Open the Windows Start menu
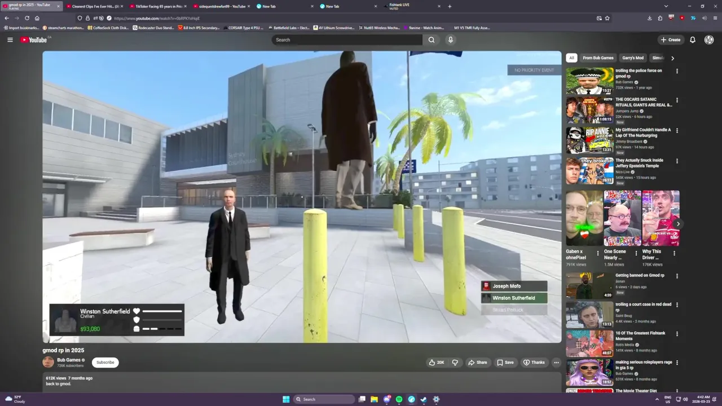Screen dimensions: 722x406 coord(286,399)
